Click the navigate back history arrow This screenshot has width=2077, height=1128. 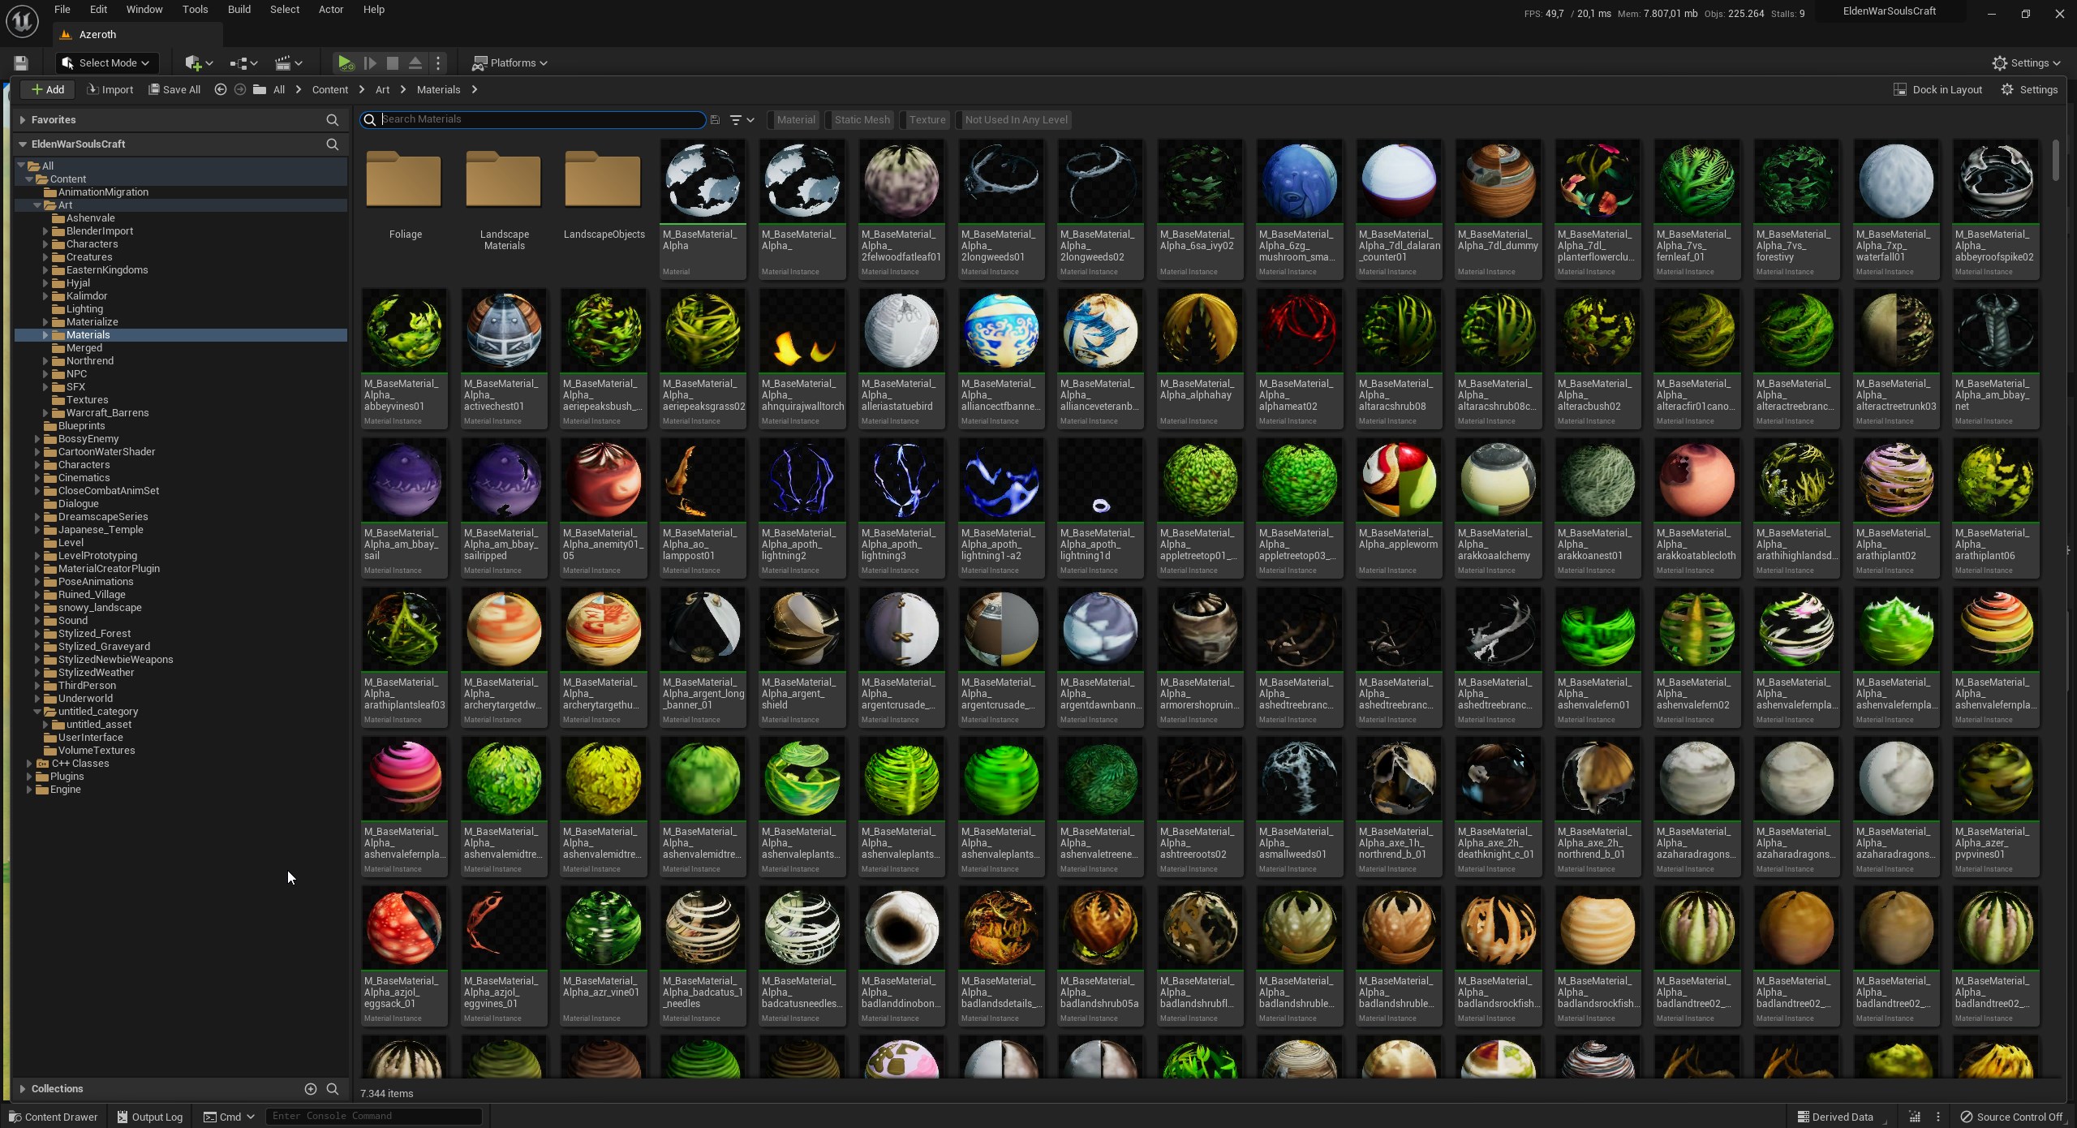click(220, 90)
